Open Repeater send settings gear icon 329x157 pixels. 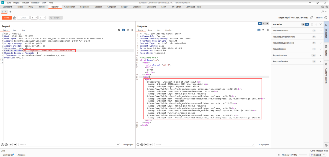pos(14,18)
